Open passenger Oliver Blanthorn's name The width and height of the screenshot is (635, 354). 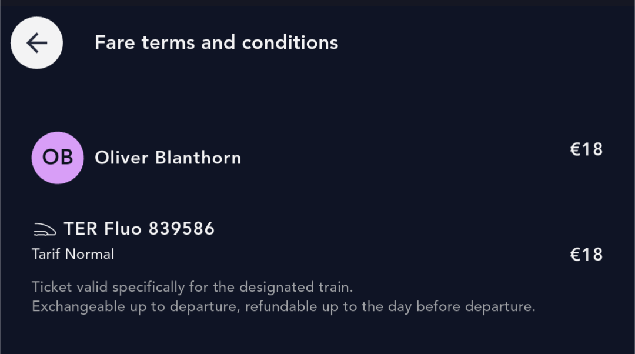(x=168, y=158)
